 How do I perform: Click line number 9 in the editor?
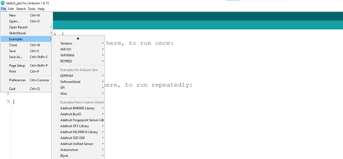[8, 102]
